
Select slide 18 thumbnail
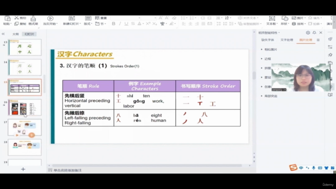tap(25, 147)
